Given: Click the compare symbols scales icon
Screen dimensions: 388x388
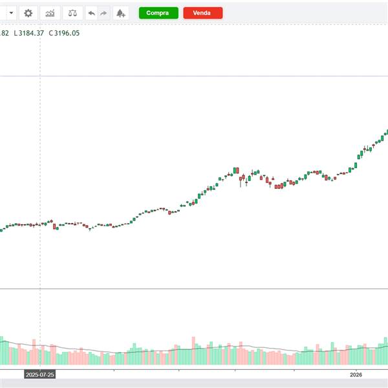Looking at the screenshot, I should click(72, 13).
